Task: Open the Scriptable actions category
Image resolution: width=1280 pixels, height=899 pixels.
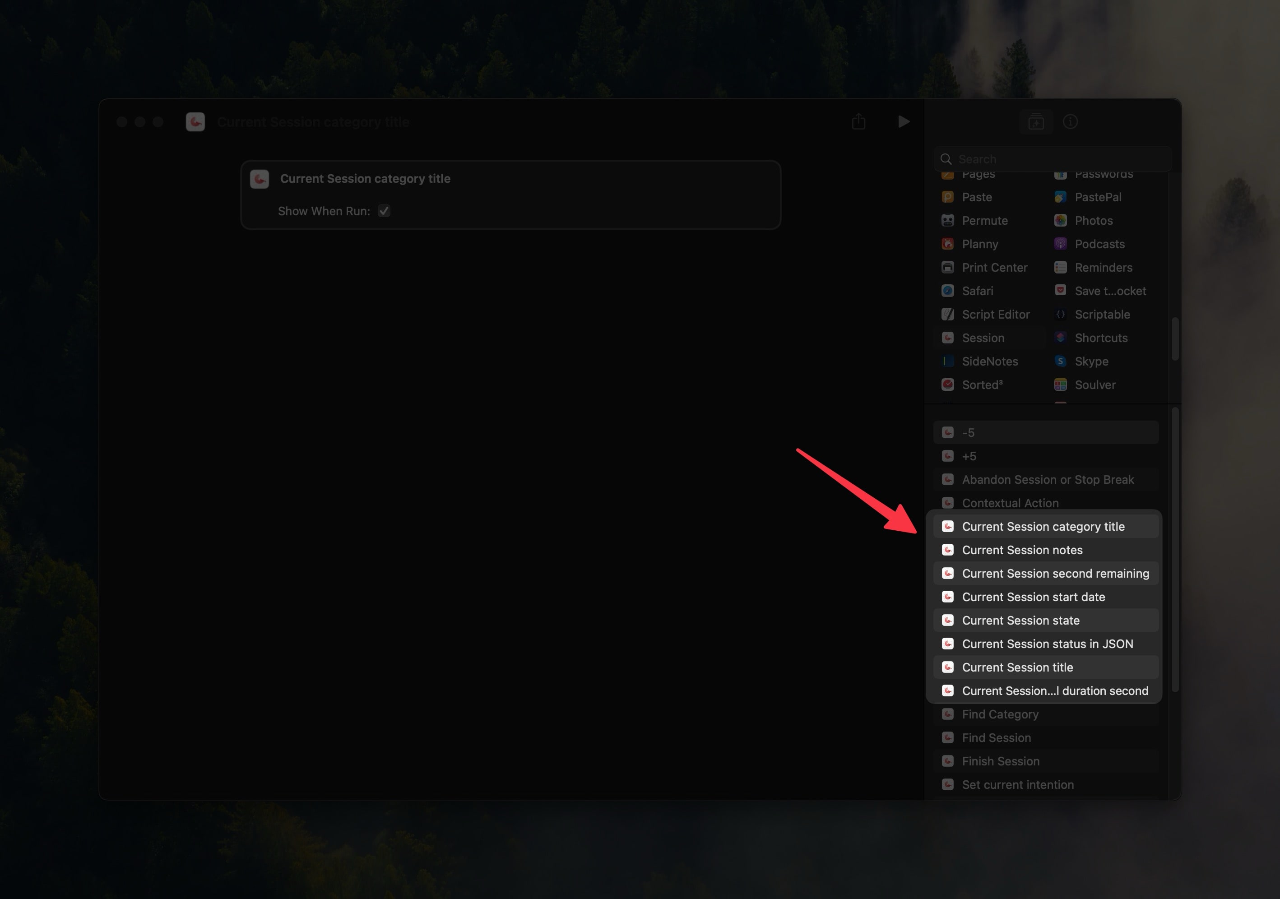Action: (1060, 315)
